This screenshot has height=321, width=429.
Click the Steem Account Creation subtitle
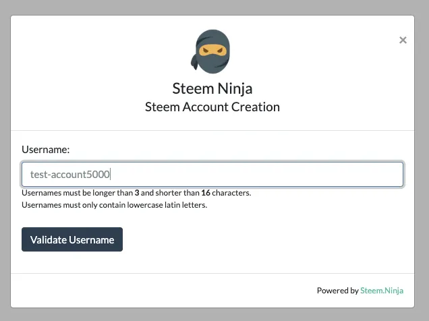[x=212, y=107]
